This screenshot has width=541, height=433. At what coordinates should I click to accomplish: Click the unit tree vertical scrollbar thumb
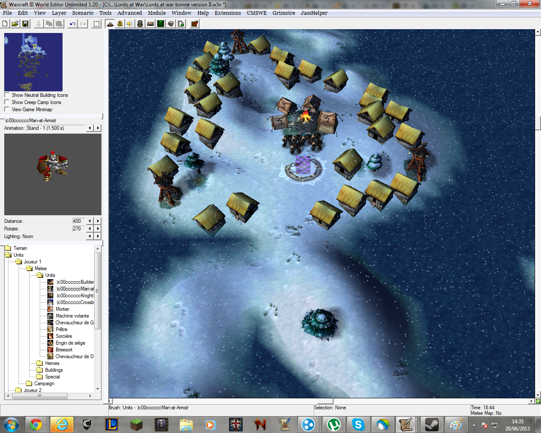coord(98,291)
